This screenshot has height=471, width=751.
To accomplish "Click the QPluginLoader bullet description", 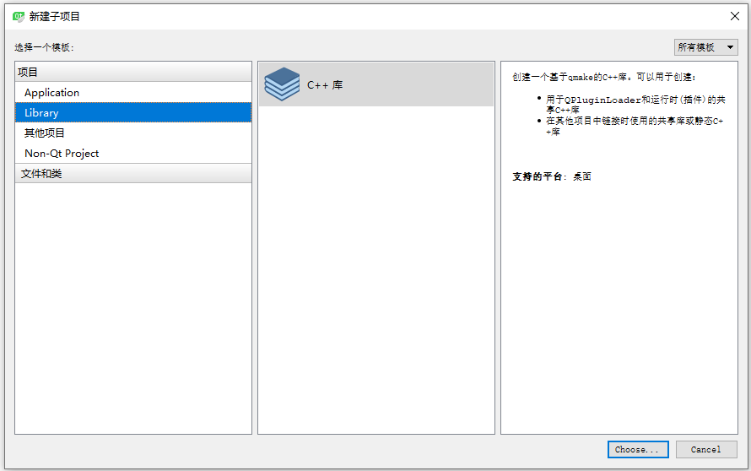I will pyautogui.click(x=635, y=105).
